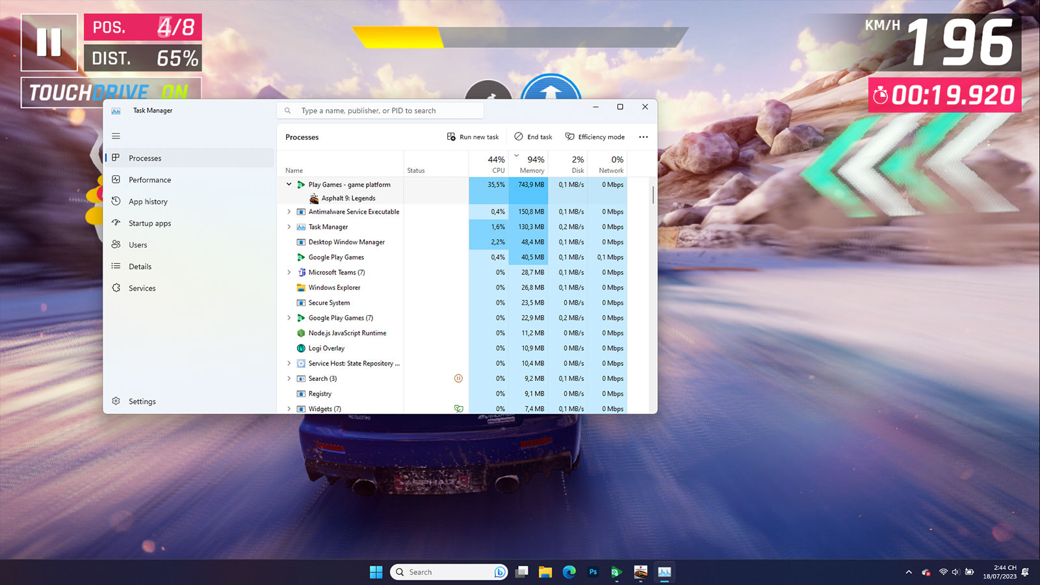The height and width of the screenshot is (585, 1040).
Task: Click Run new task button
Action: click(x=473, y=137)
